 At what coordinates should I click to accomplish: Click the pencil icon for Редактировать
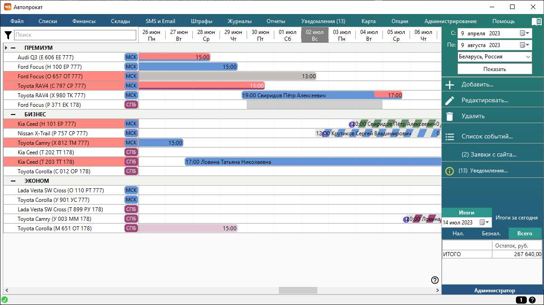pyautogui.click(x=449, y=100)
